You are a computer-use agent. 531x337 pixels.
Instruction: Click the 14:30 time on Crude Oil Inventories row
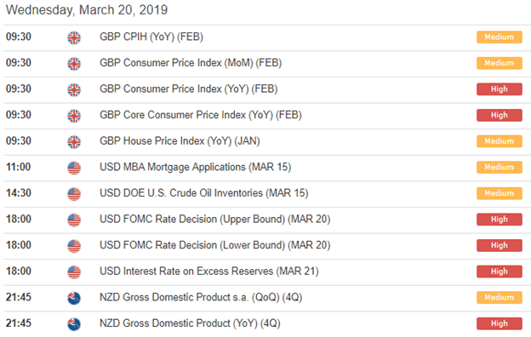pyautogui.click(x=18, y=193)
